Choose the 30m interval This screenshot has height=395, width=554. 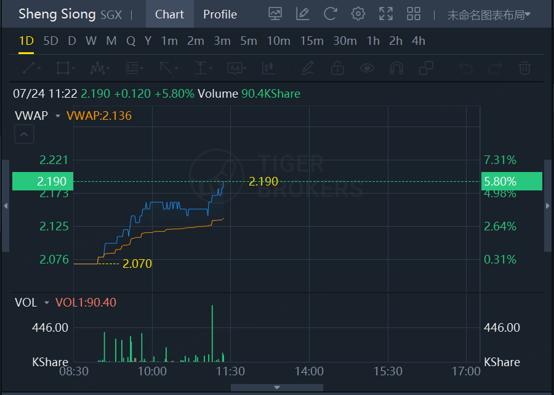[x=345, y=41]
